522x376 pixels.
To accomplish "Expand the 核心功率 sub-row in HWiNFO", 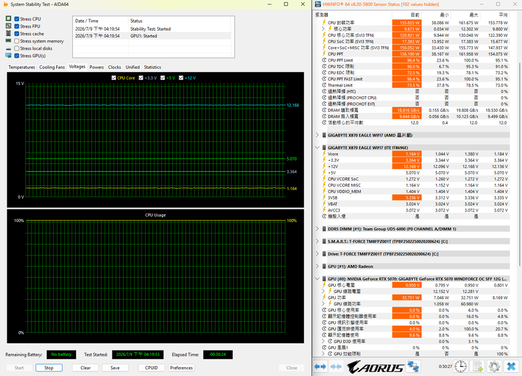I will pos(323,29).
